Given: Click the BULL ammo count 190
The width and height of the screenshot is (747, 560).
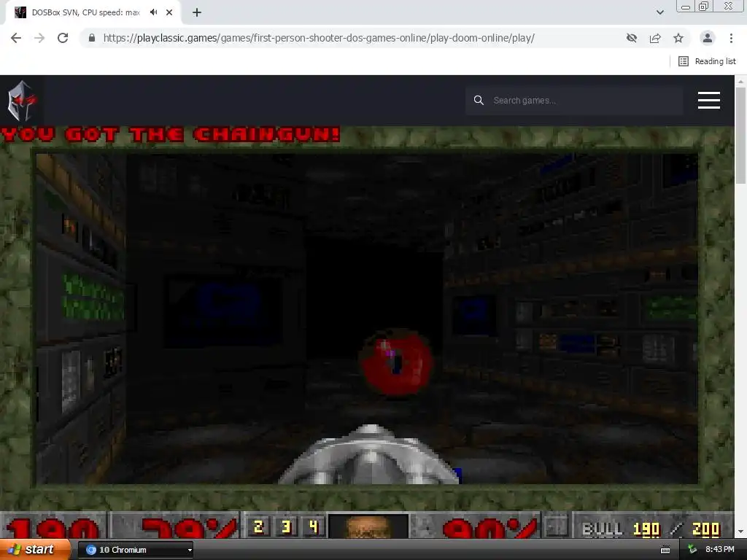Looking at the screenshot, I should [x=646, y=529].
